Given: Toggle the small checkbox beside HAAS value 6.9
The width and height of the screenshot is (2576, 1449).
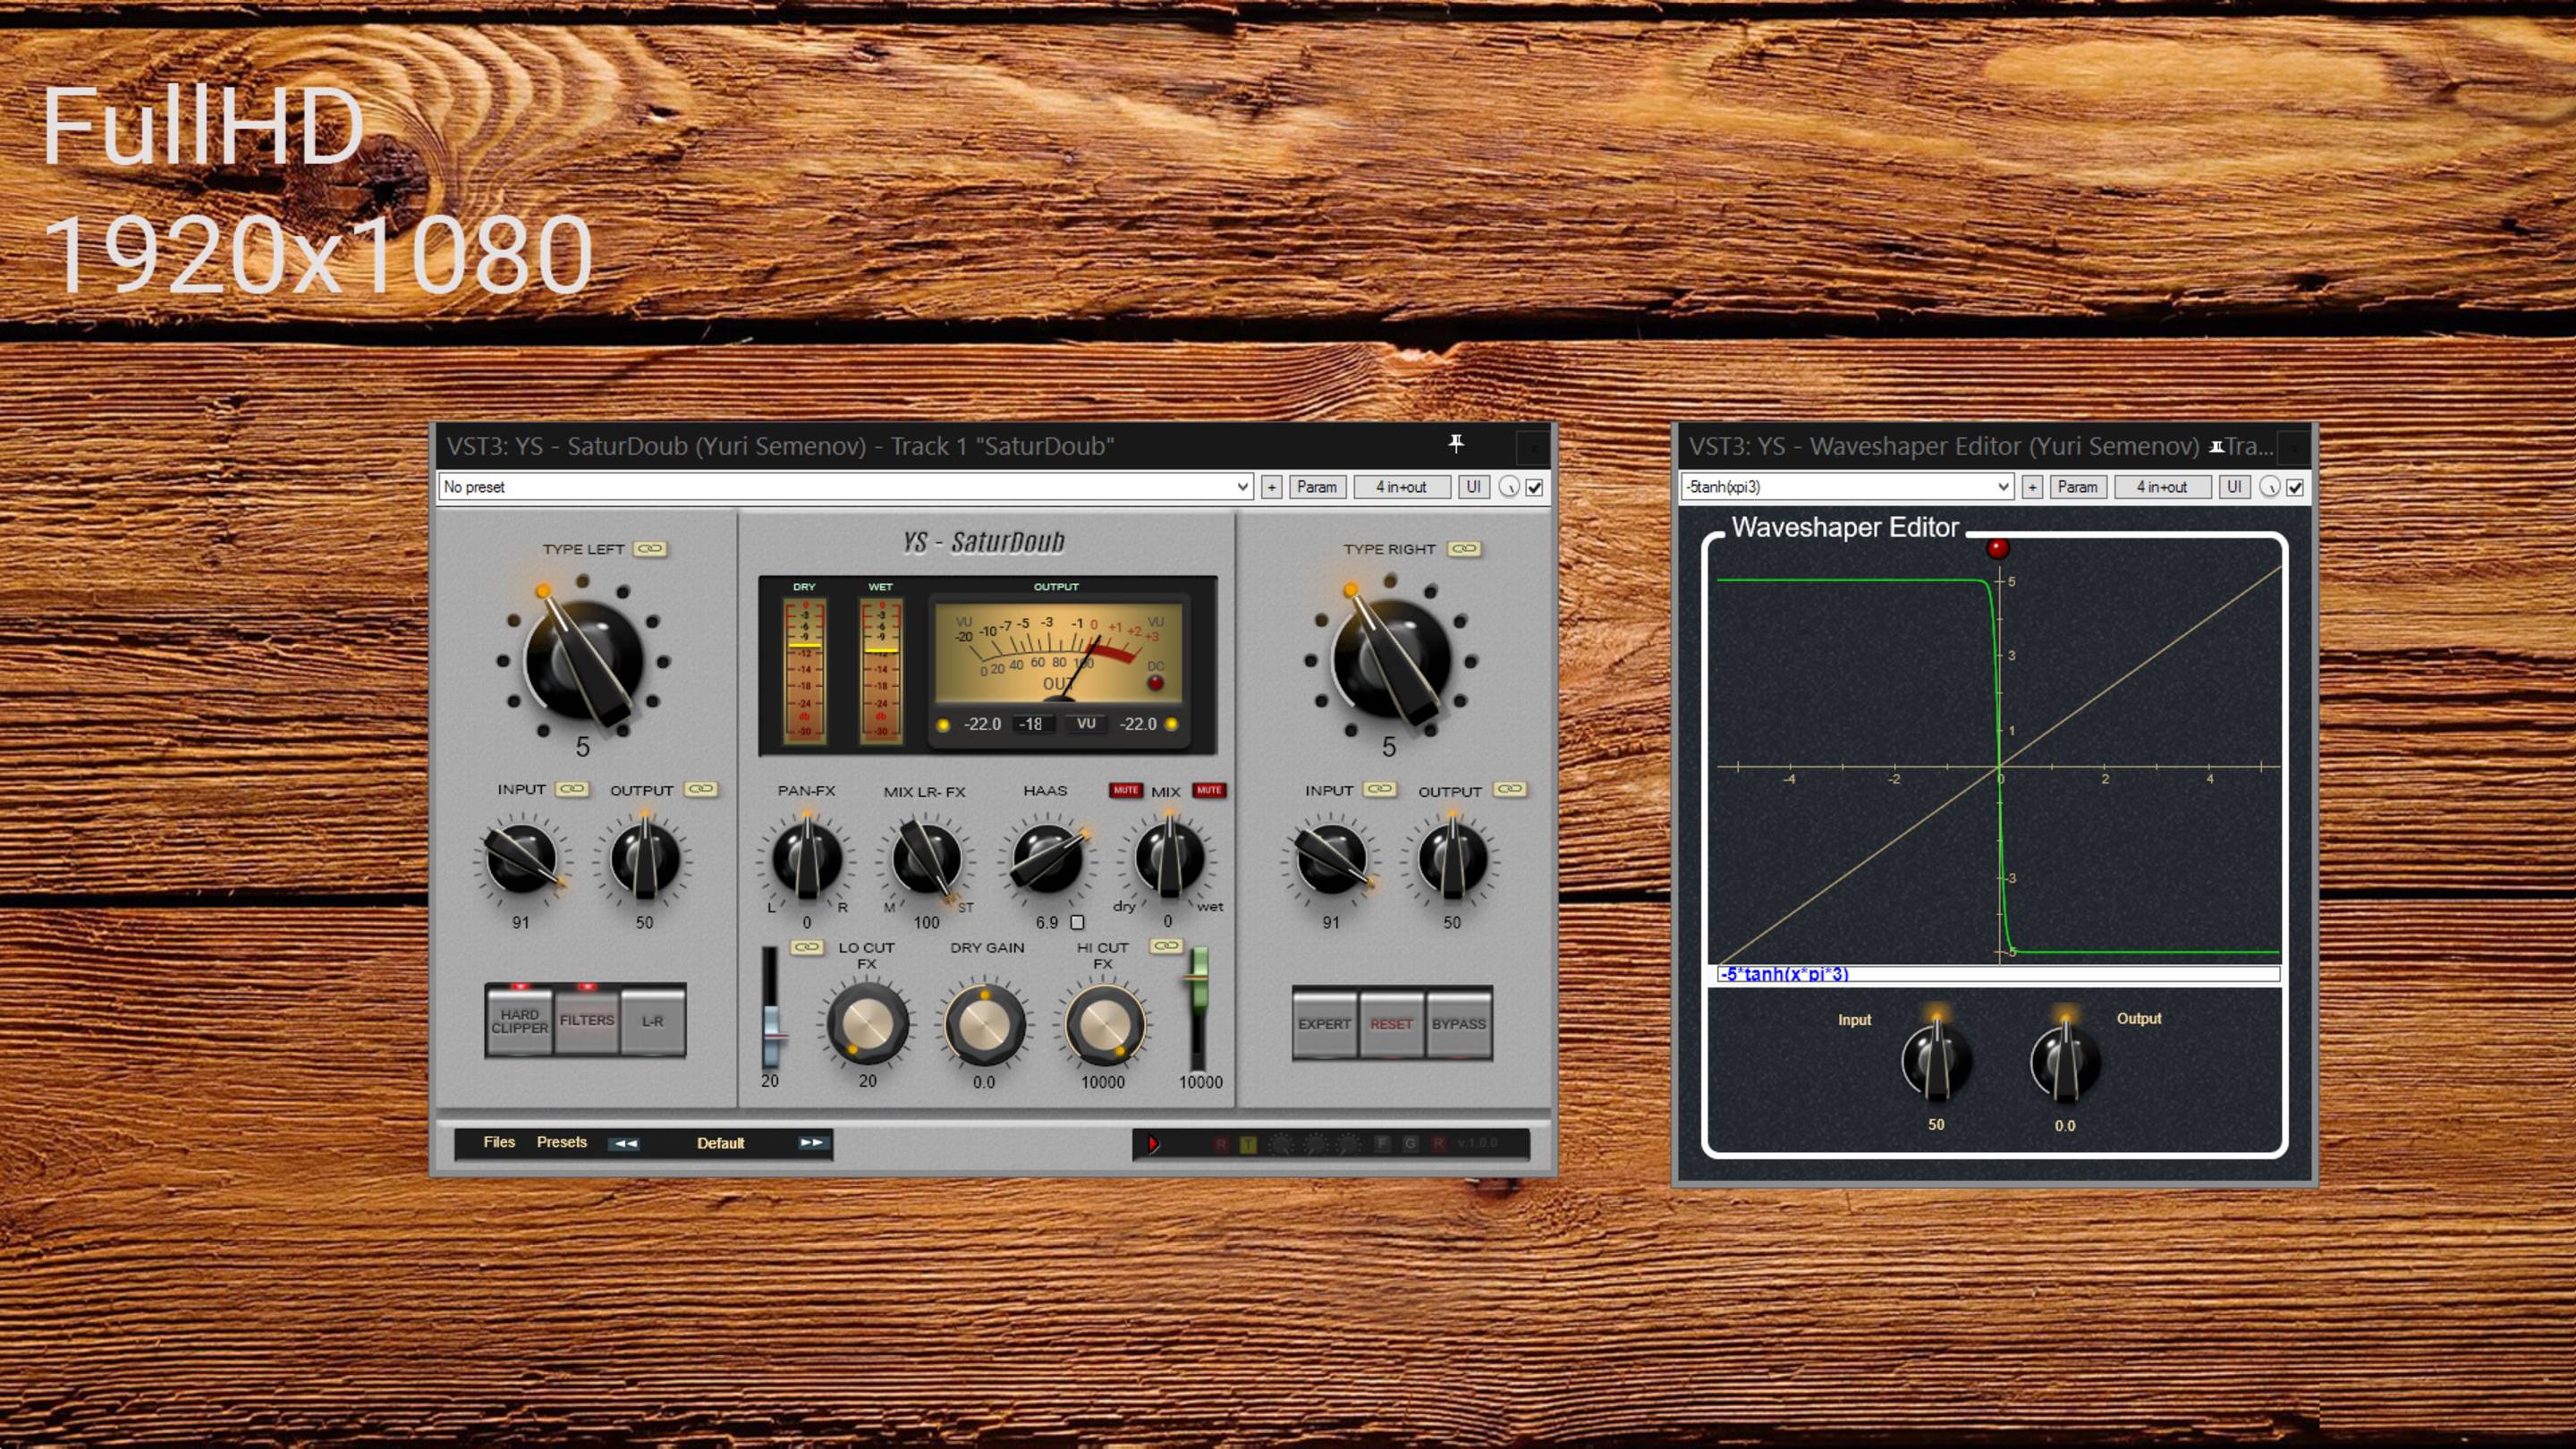Looking at the screenshot, I should [1077, 922].
